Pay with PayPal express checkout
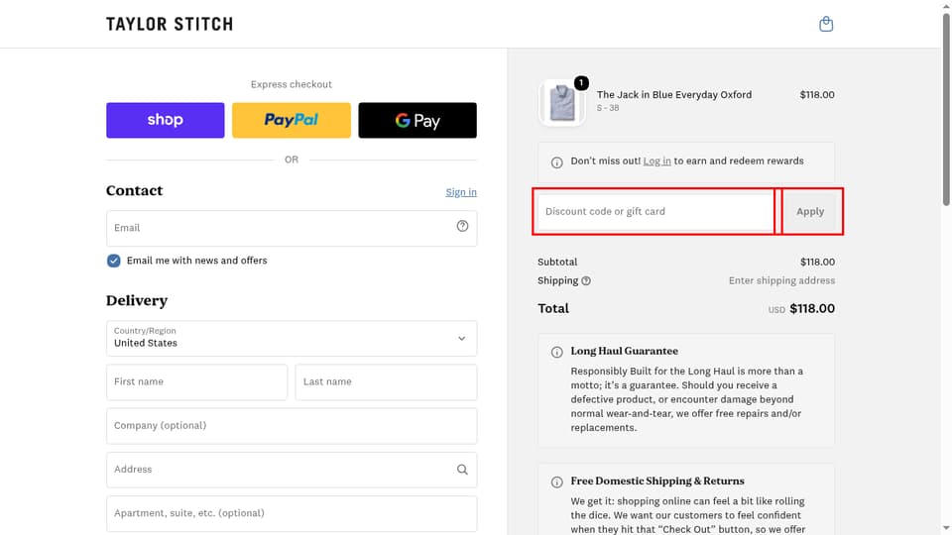Image resolution: width=952 pixels, height=535 pixels. (x=292, y=120)
